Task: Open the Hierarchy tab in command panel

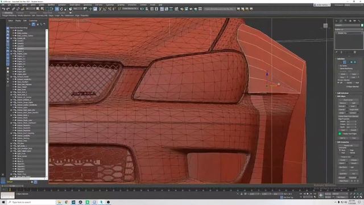Action: [346, 21]
